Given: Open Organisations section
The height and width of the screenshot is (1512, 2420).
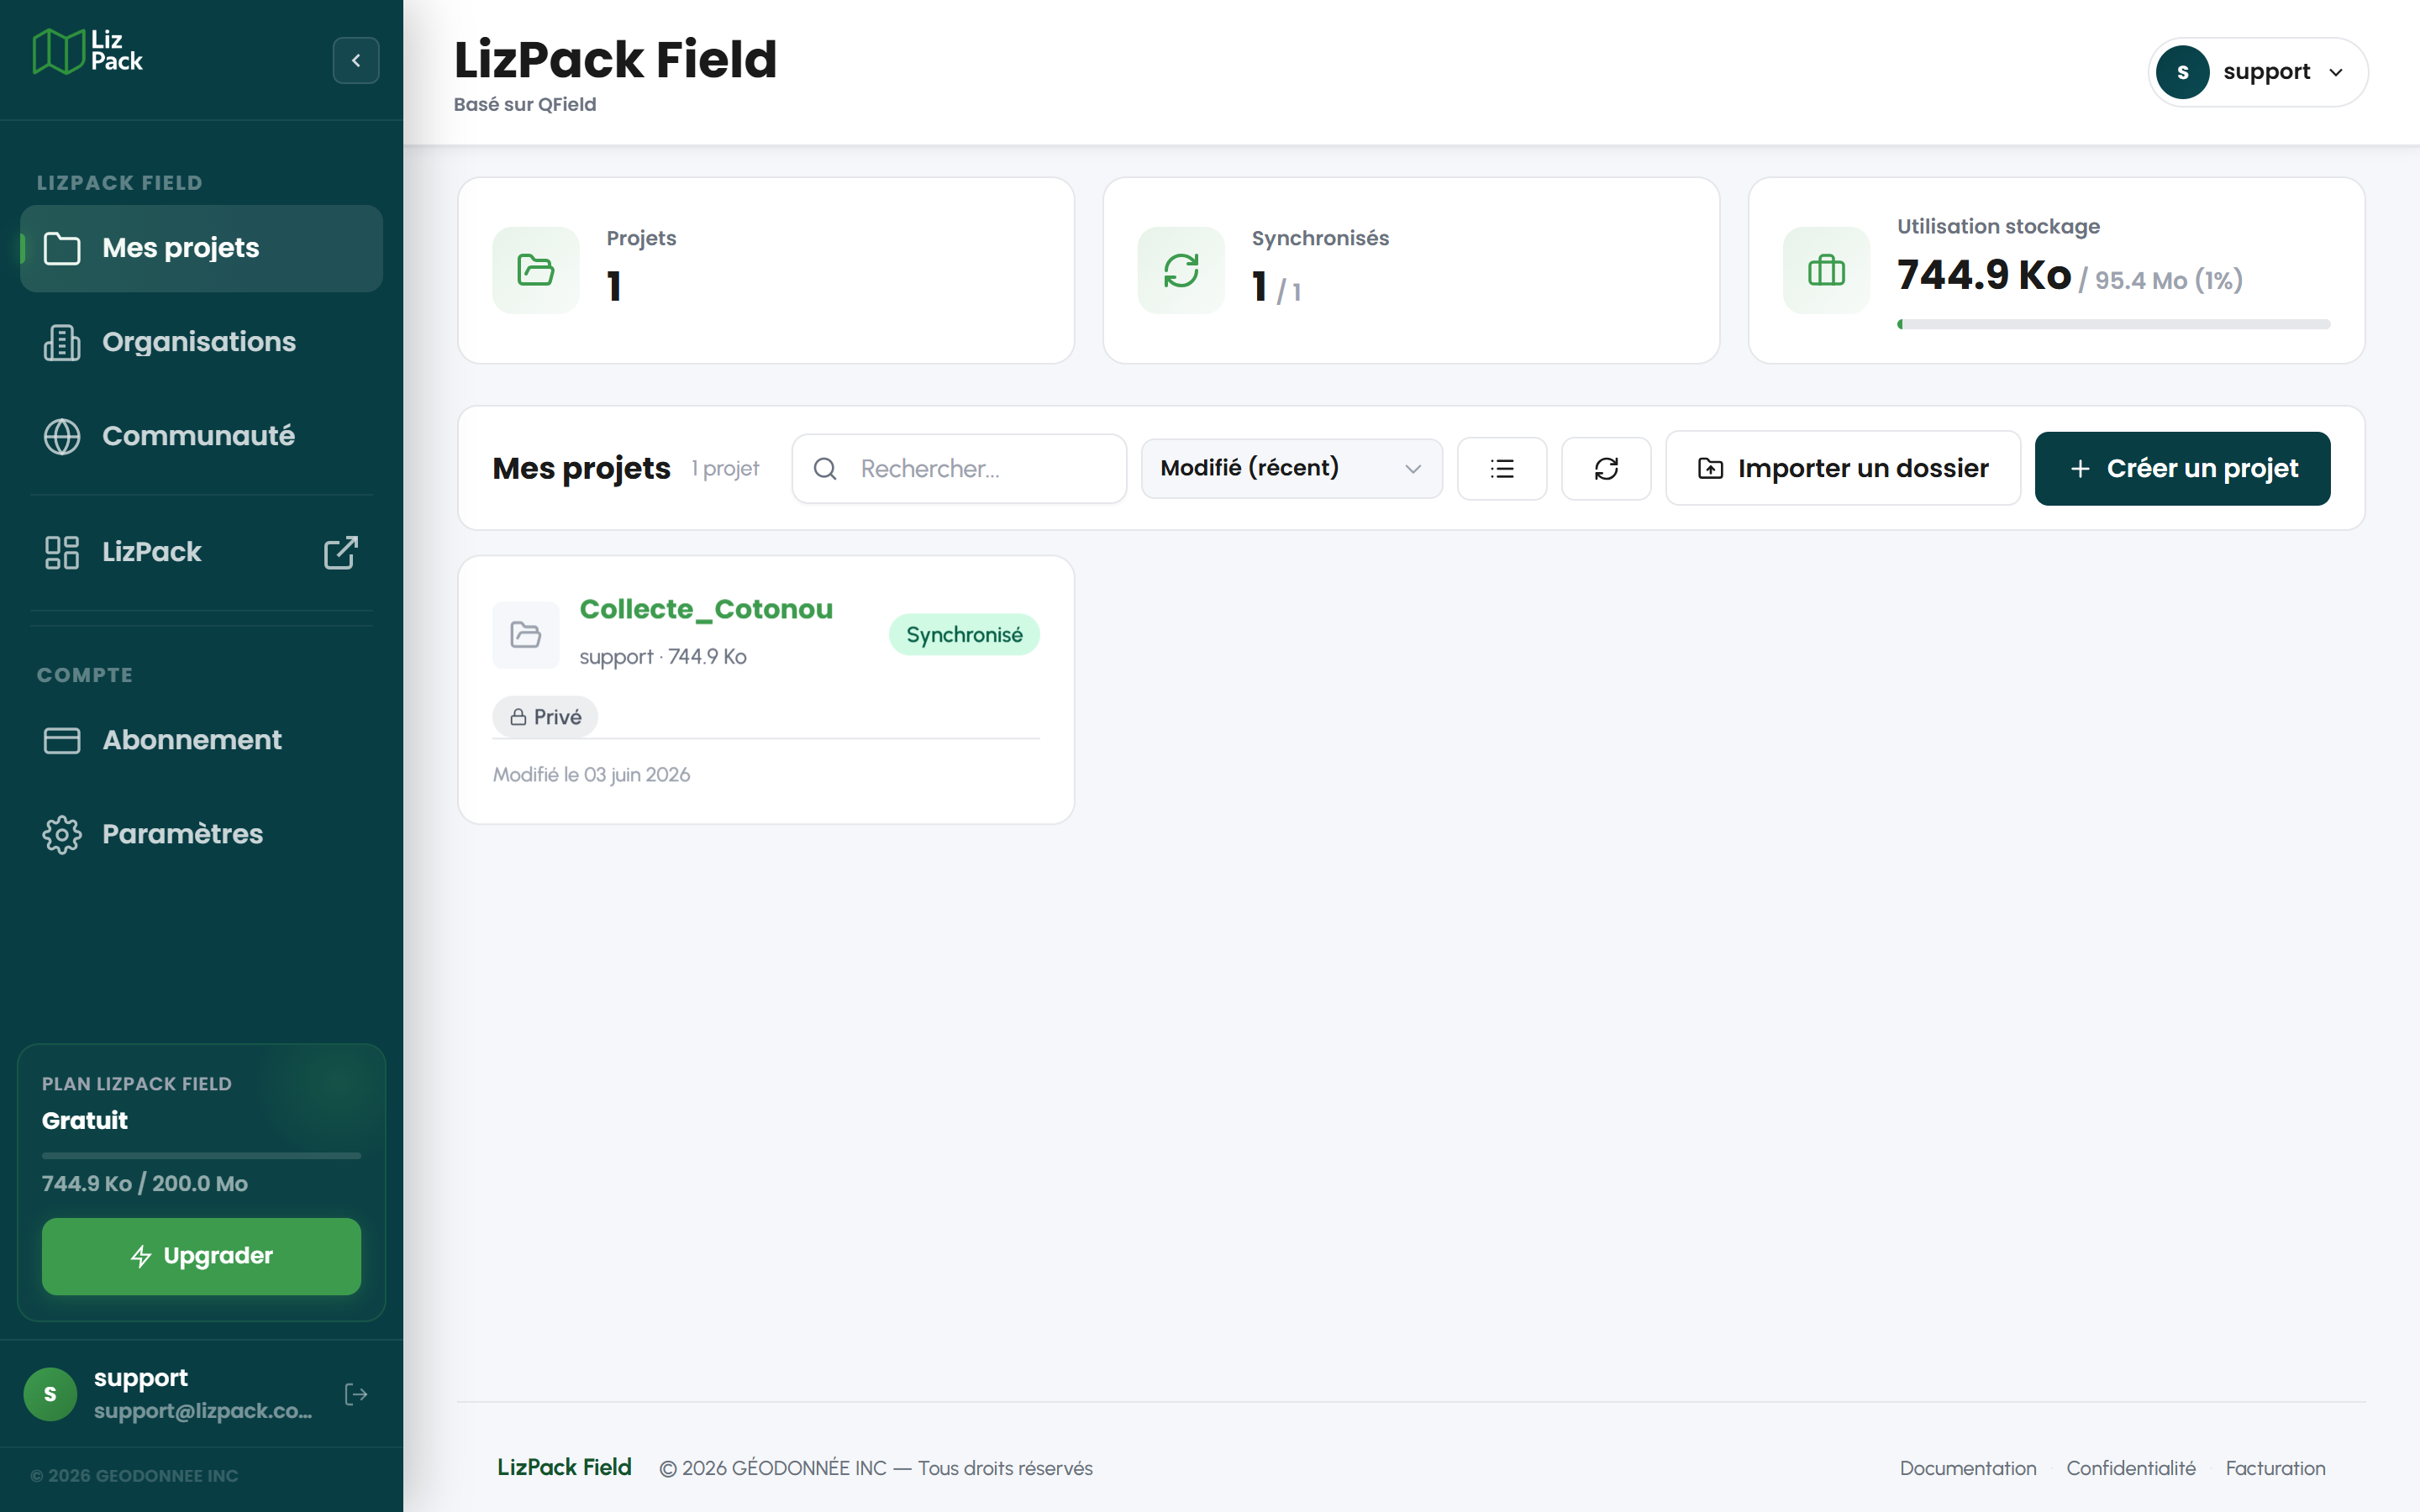Looking at the screenshot, I should click(x=201, y=342).
